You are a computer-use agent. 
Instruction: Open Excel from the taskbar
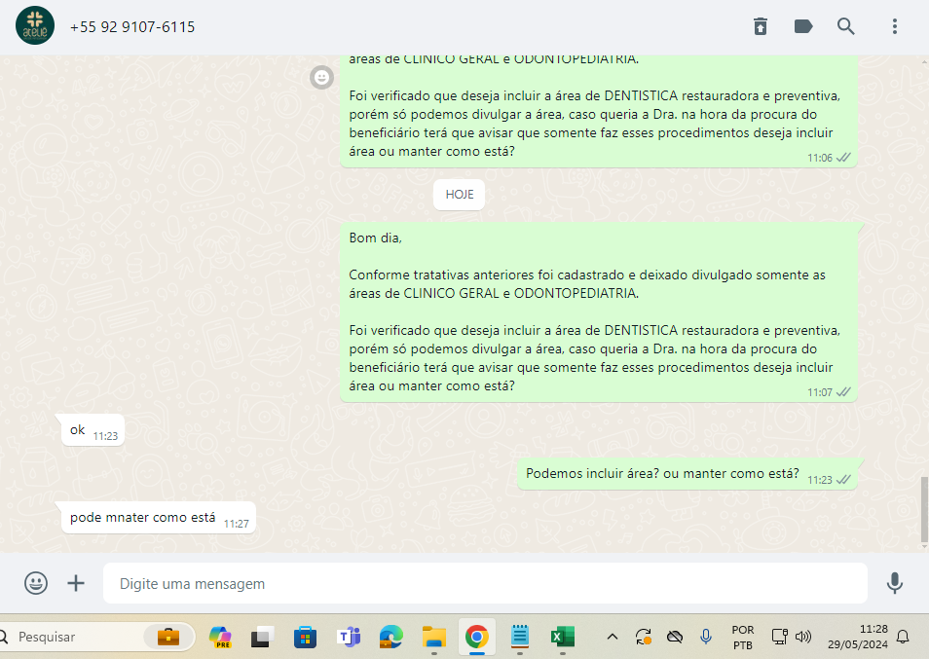pyautogui.click(x=562, y=637)
